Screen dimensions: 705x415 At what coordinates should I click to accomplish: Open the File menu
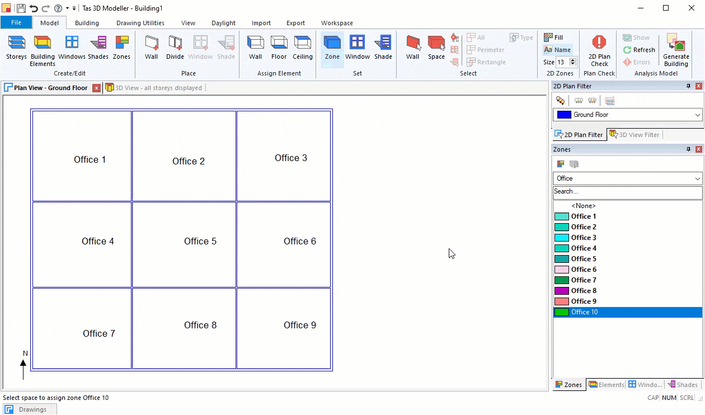[16, 23]
